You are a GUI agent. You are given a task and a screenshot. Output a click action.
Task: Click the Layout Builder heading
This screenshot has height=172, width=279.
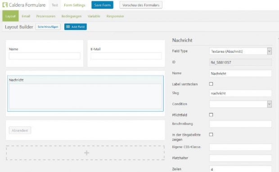[19, 27]
